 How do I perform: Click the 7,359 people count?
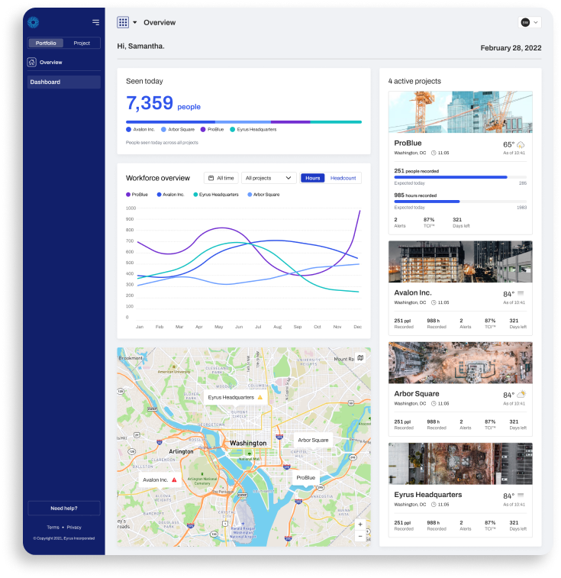click(x=163, y=103)
